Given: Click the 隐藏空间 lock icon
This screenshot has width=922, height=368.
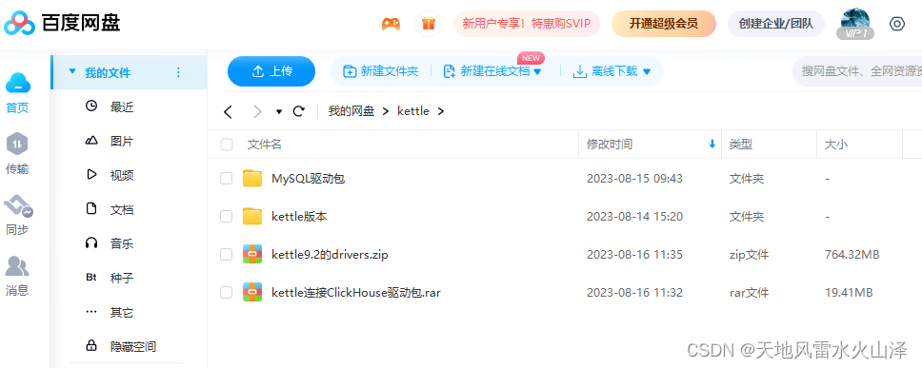Looking at the screenshot, I should [x=91, y=345].
